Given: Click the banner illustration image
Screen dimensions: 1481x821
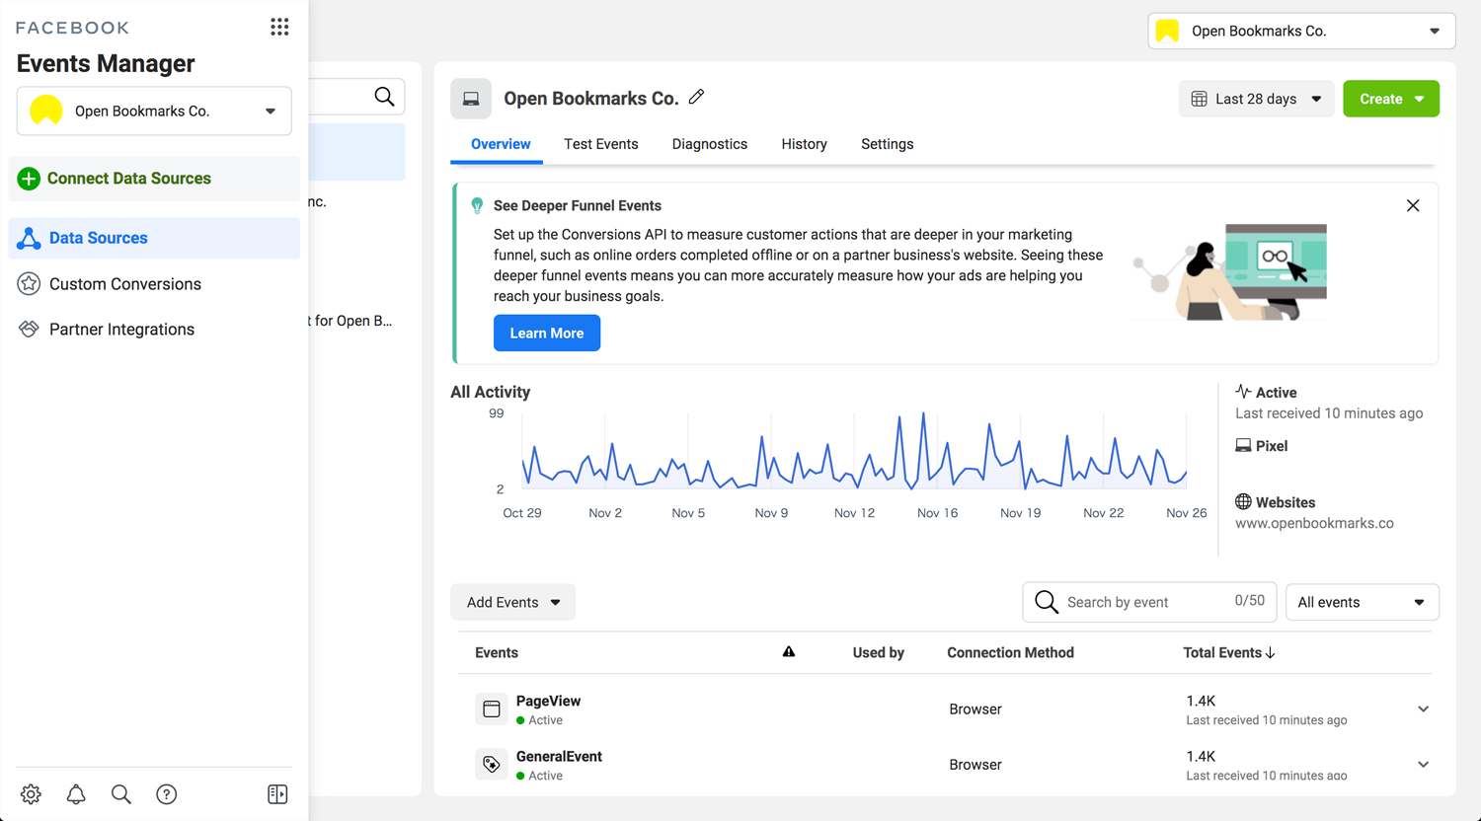Looking at the screenshot, I should click(1230, 271).
